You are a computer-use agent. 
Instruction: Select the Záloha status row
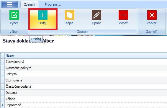click(x=86, y=99)
